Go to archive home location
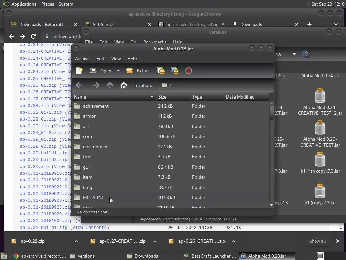Viewport: 346px width, 260px height. click(x=124, y=85)
